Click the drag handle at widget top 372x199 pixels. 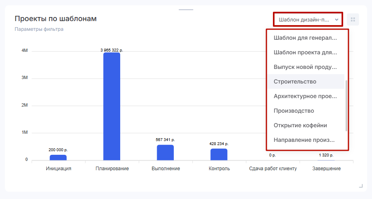pyautogui.click(x=186, y=9)
